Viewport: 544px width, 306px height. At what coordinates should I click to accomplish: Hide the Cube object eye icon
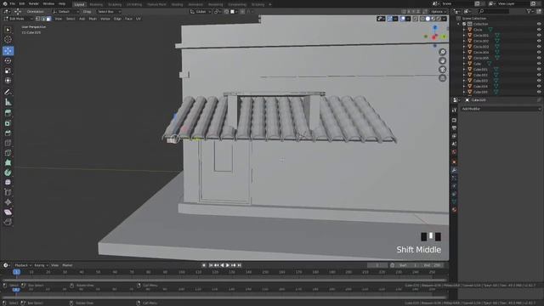(539, 64)
